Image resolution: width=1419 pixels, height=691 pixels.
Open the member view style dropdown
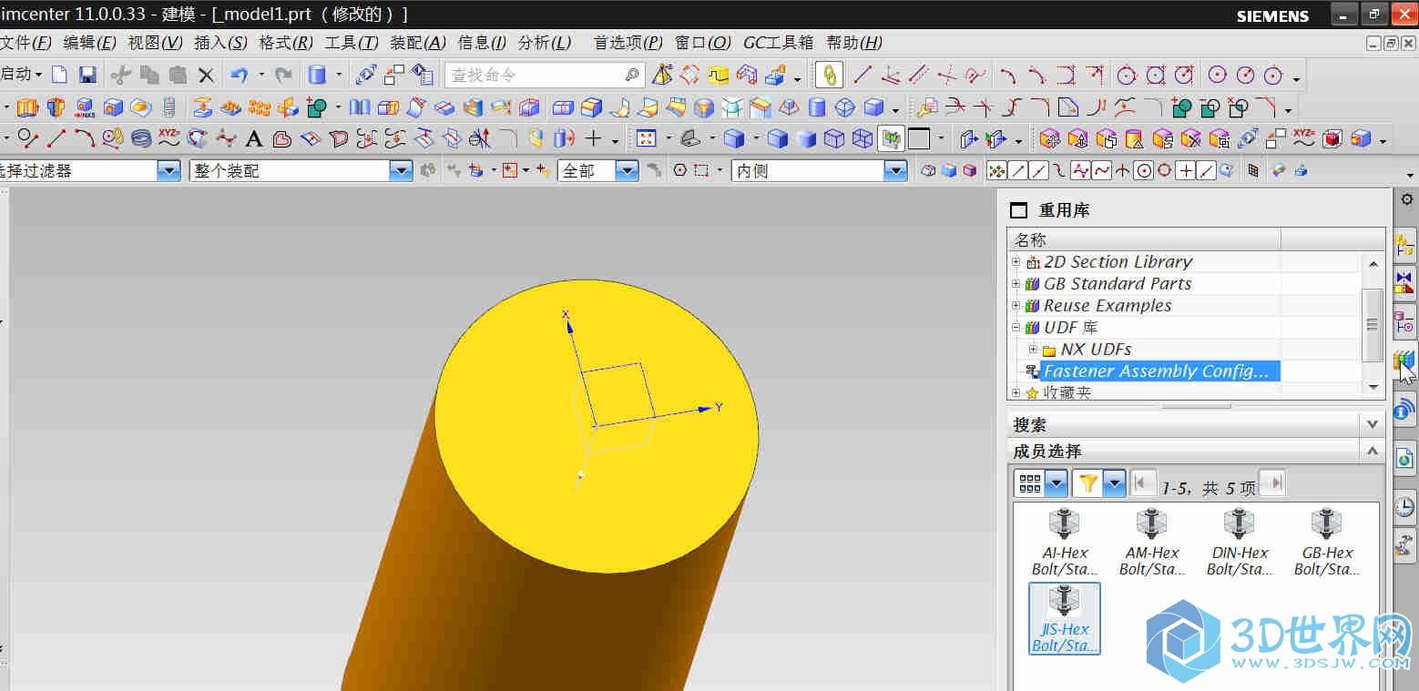click(1057, 483)
